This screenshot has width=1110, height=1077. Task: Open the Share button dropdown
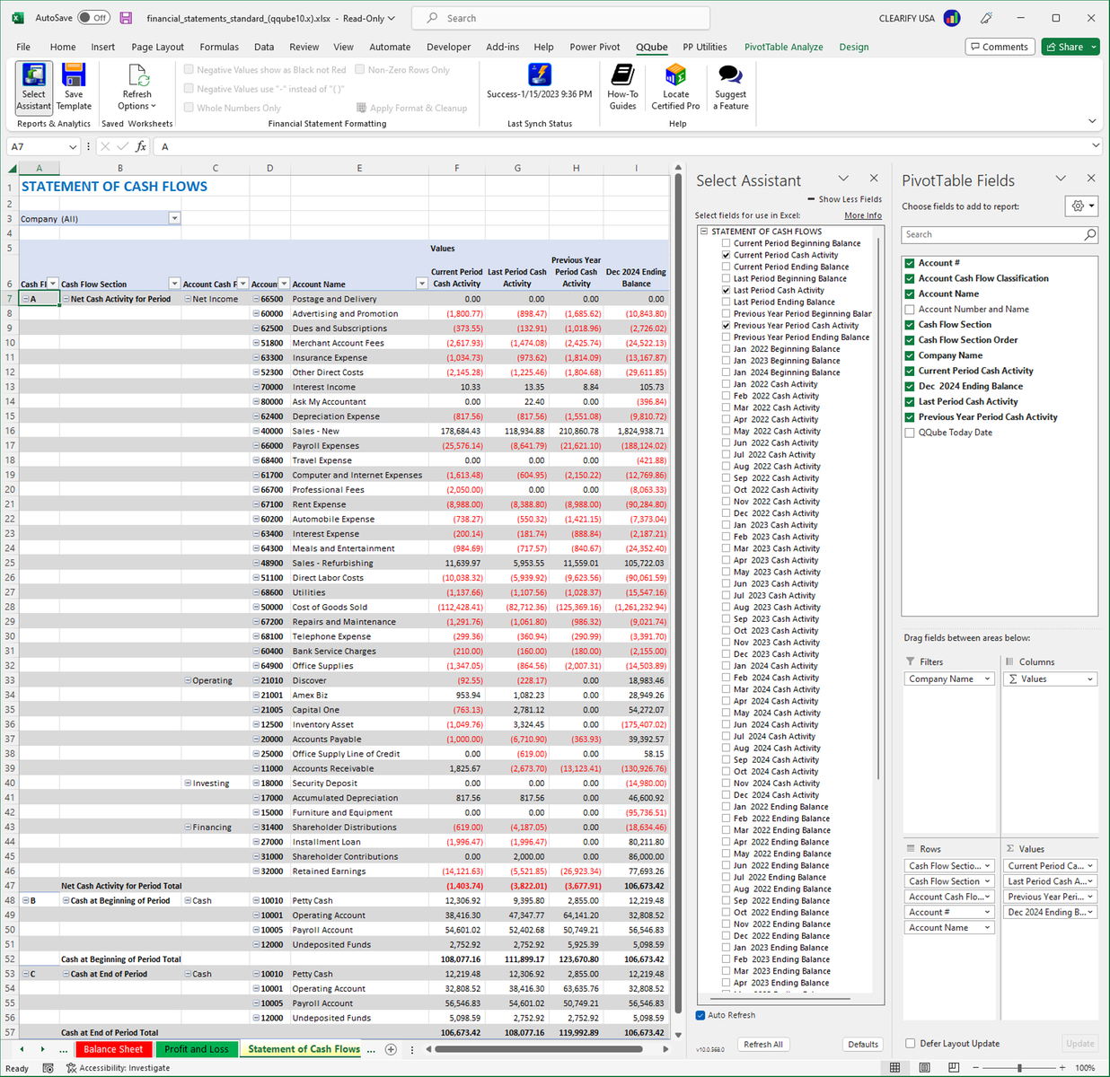click(1094, 47)
